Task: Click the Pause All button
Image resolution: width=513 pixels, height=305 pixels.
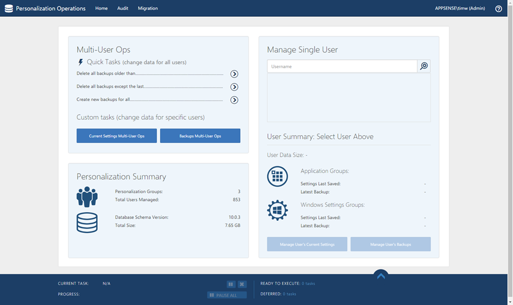Action: click(x=227, y=295)
